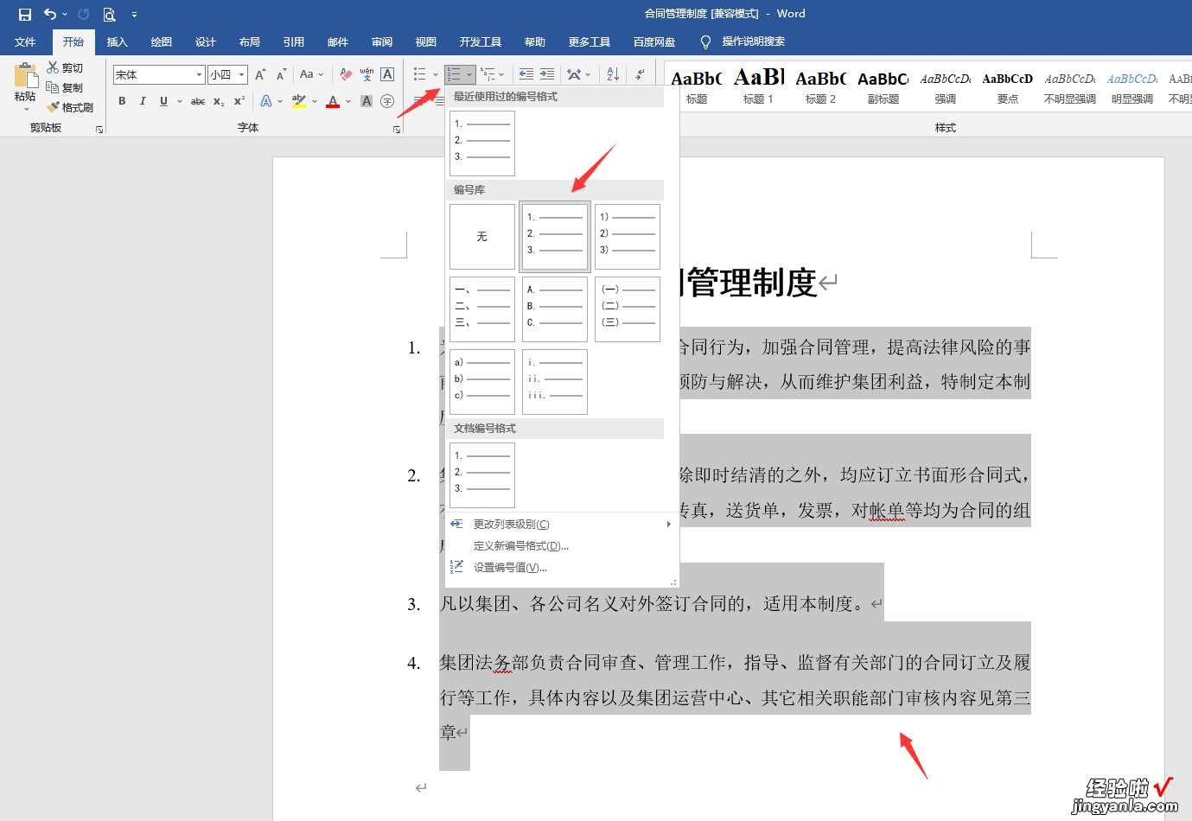The height and width of the screenshot is (821, 1192).
Task: Clear all formatting with the eraser icon
Action: [x=346, y=74]
